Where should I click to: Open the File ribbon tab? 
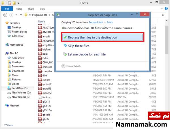(7, 9)
